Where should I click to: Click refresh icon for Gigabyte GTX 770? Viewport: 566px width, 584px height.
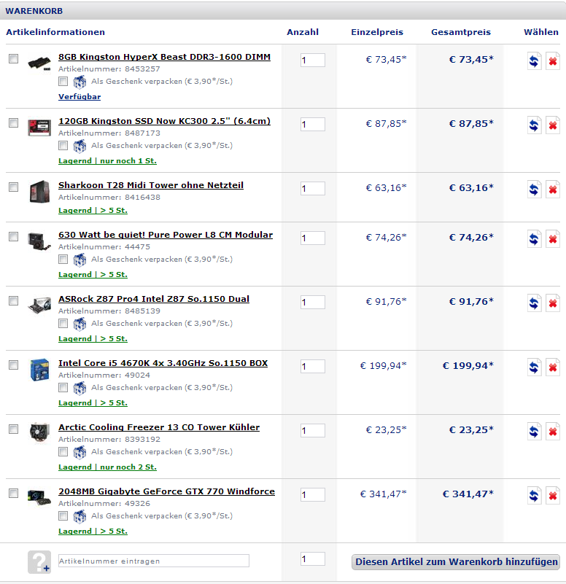pyautogui.click(x=534, y=495)
